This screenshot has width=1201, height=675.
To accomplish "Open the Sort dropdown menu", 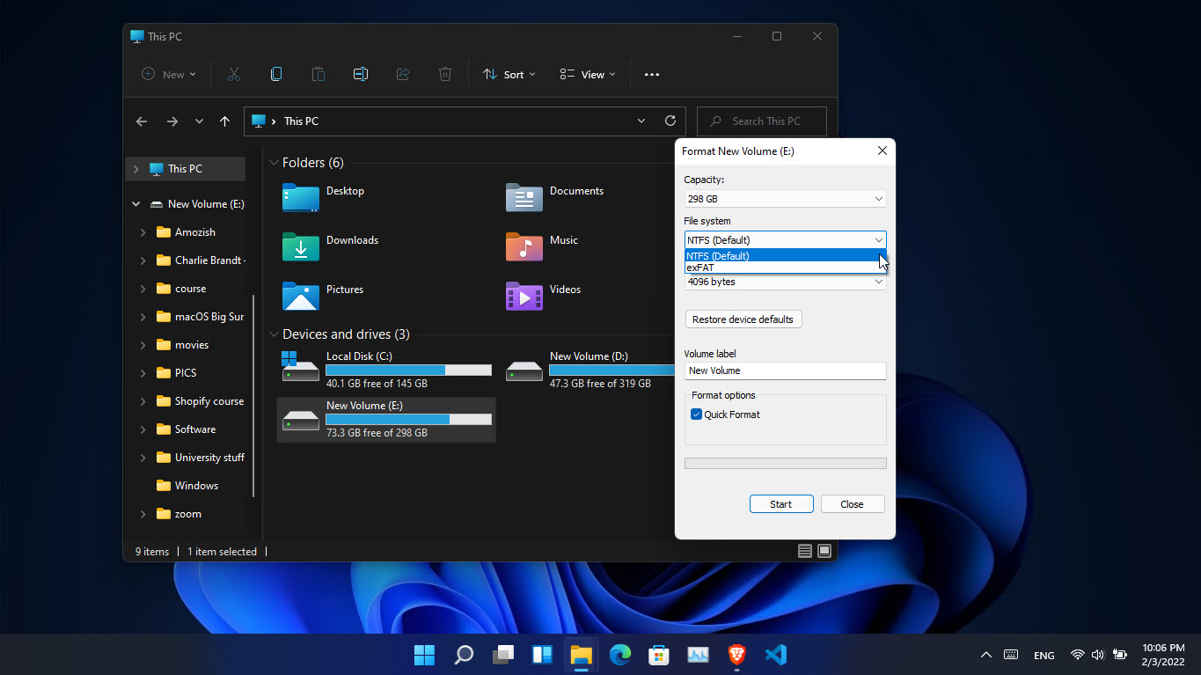I will (509, 75).
